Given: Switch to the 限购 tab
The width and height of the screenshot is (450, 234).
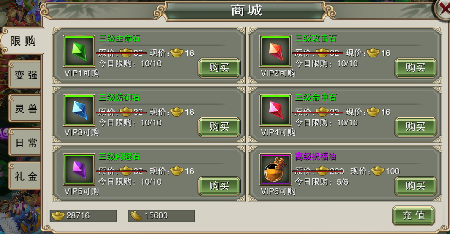Looking at the screenshot, I should coord(23,41).
